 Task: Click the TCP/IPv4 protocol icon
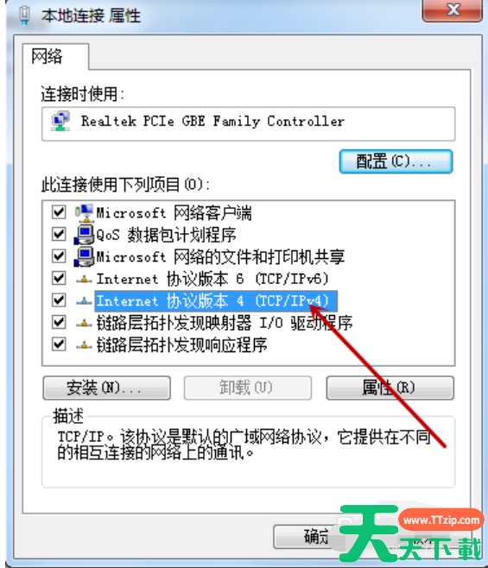point(84,300)
